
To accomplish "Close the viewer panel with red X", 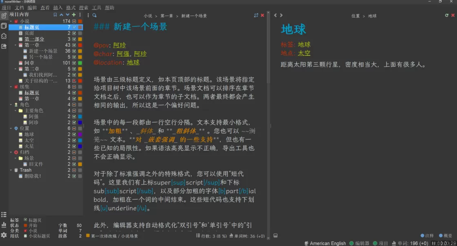I will 453,15.
